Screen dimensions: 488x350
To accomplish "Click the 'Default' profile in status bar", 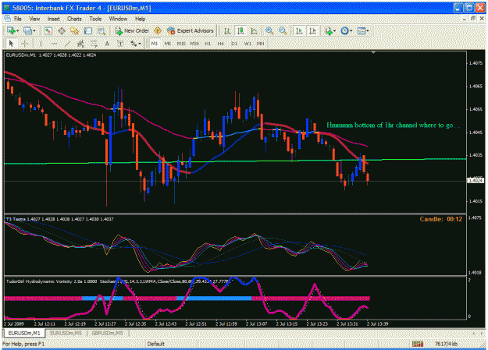I will (155, 344).
